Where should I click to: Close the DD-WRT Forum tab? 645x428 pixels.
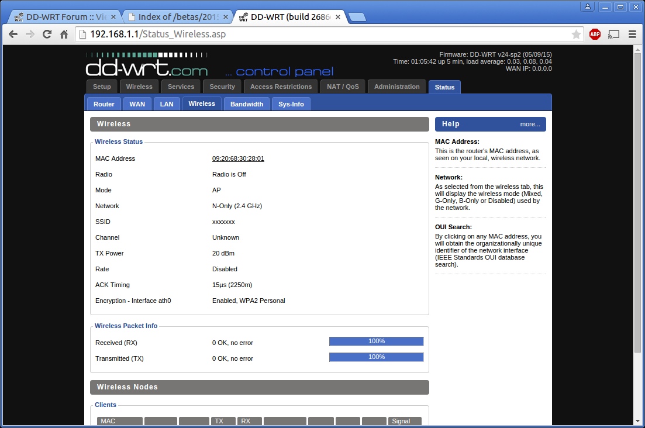pyautogui.click(x=113, y=17)
